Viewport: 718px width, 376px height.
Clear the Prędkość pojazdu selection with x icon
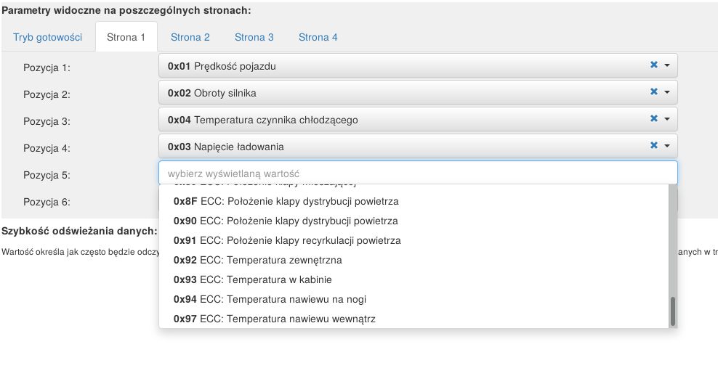[654, 65]
